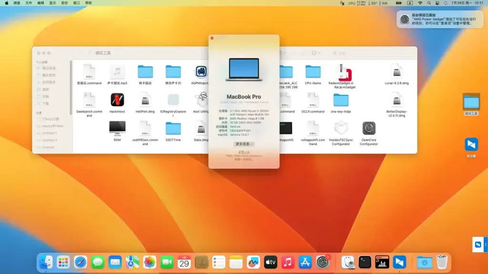488x274 pixels.
Task: Select the ssdtPRGen.command file
Action: click(x=145, y=128)
